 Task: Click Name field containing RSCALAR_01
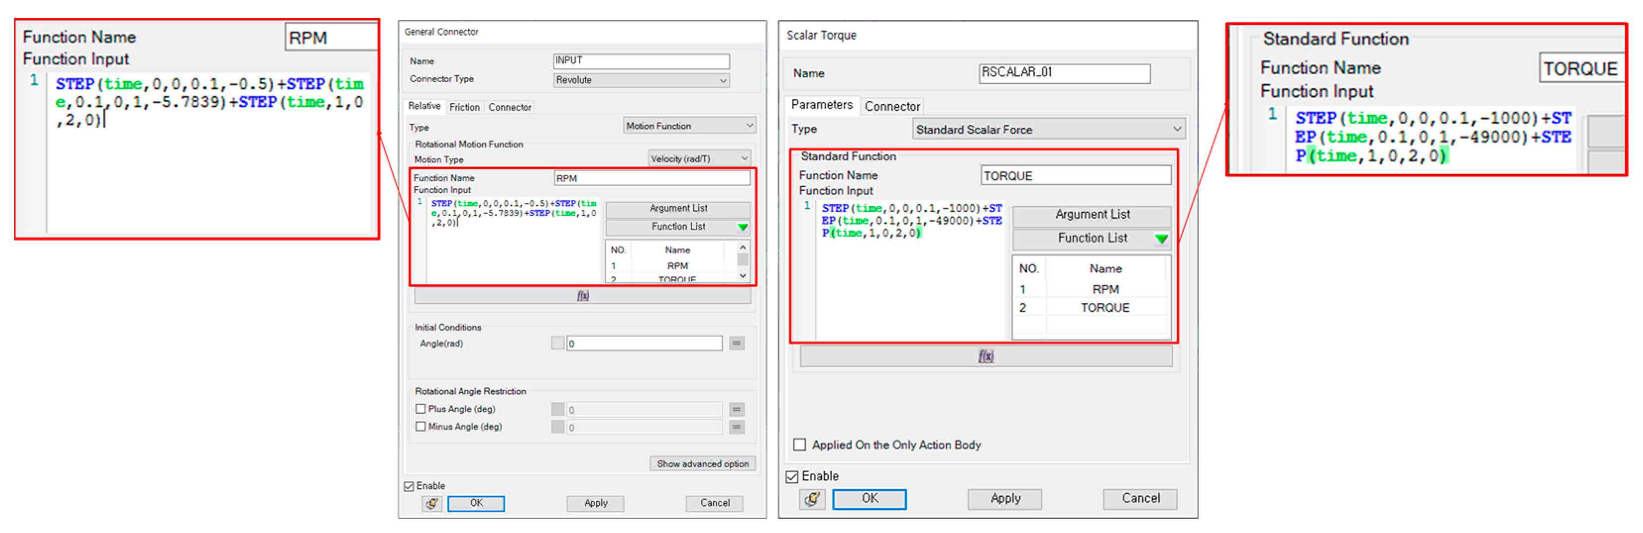(1065, 73)
